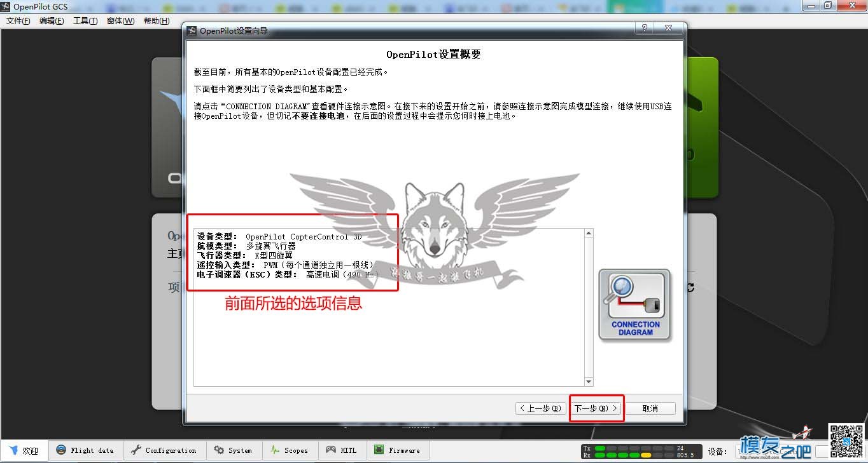Open the 帮助(H) menu
Viewport: 868px width, 463px height.
coord(157,21)
